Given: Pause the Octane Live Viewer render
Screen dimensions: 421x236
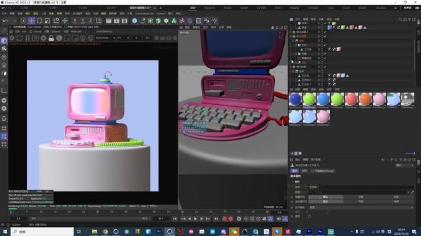Looking at the screenshot, I should (x=28, y=38).
